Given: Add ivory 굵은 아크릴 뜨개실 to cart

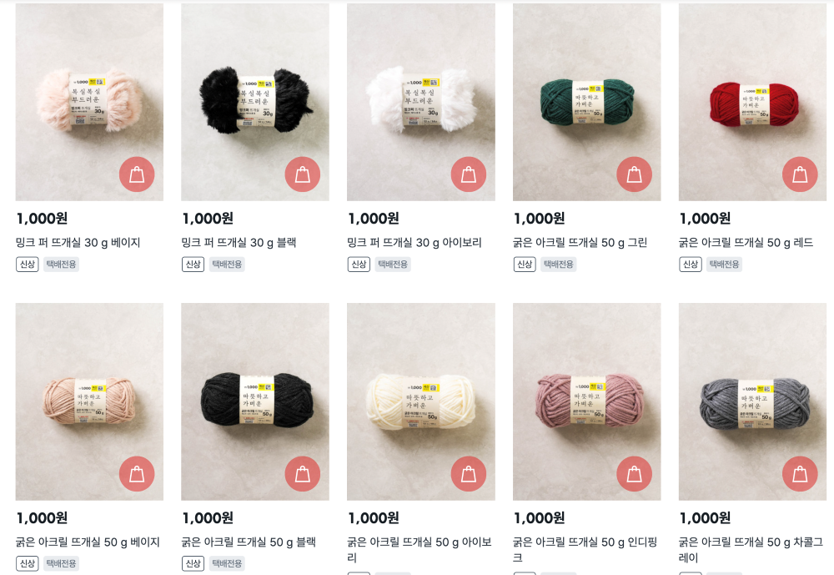Looking at the screenshot, I should 469,474.
